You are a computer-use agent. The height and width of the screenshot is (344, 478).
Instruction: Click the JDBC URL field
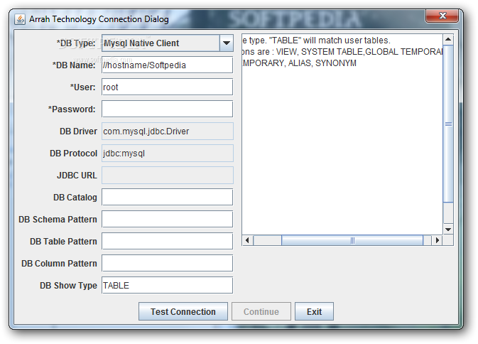[x=168, y=175]
